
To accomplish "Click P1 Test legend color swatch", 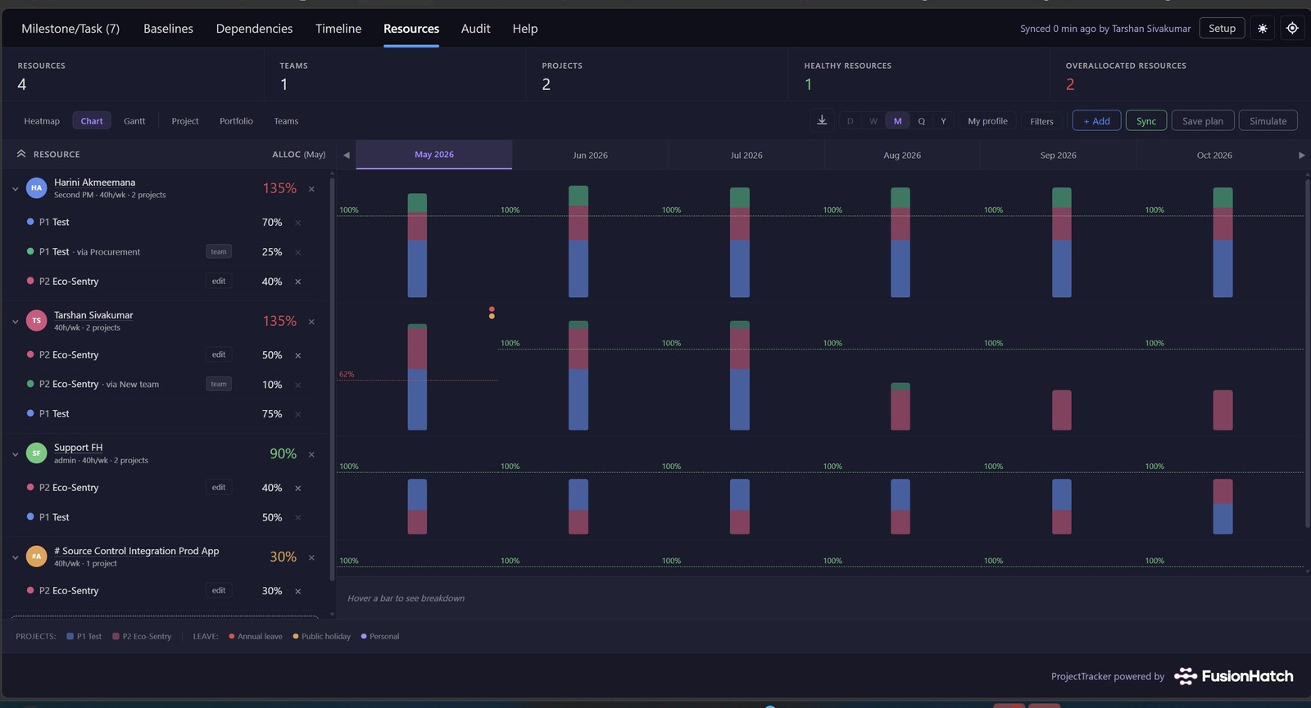I will 70,636.
